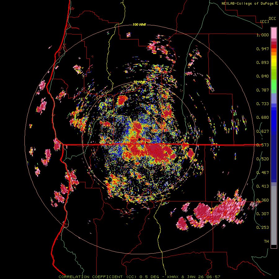Click the 0.947 scale value
279x279 pixels.
coord(263,49)
